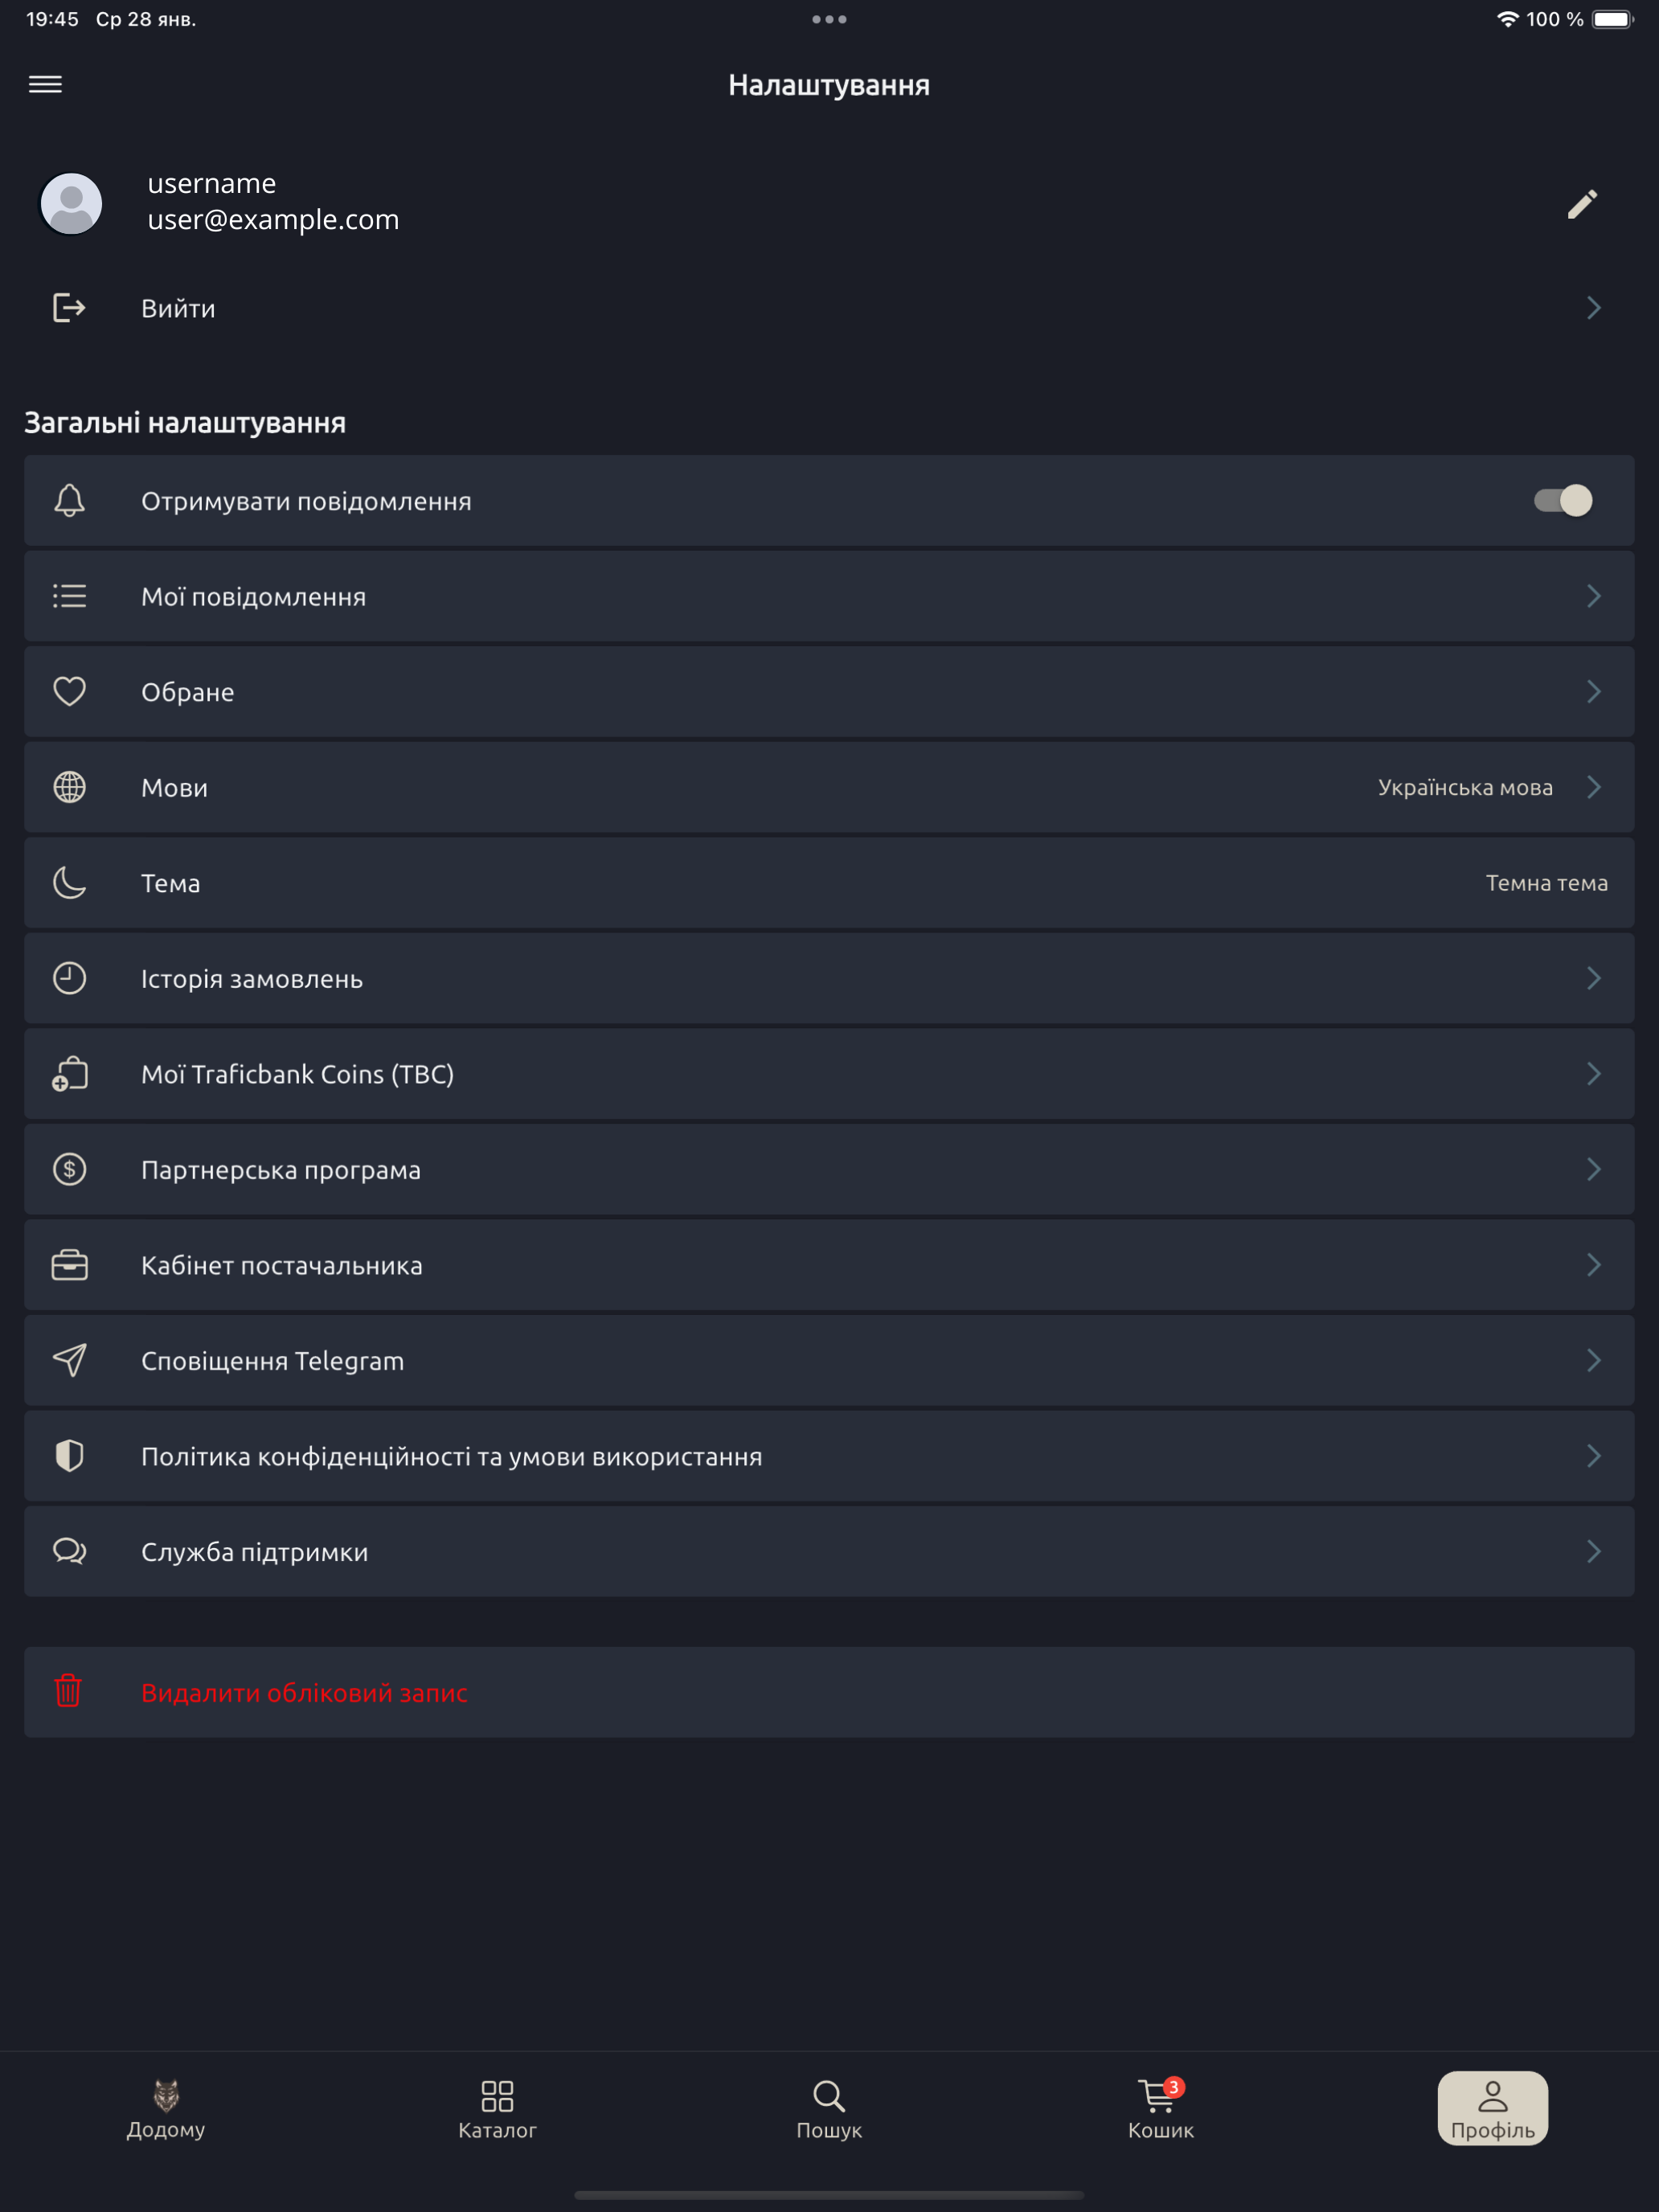
Task: Open chevron on Сповіщення Telegram row
Action: tap(1594, 1360)
